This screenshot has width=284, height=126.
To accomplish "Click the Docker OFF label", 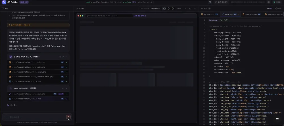I will coord(144,9).
